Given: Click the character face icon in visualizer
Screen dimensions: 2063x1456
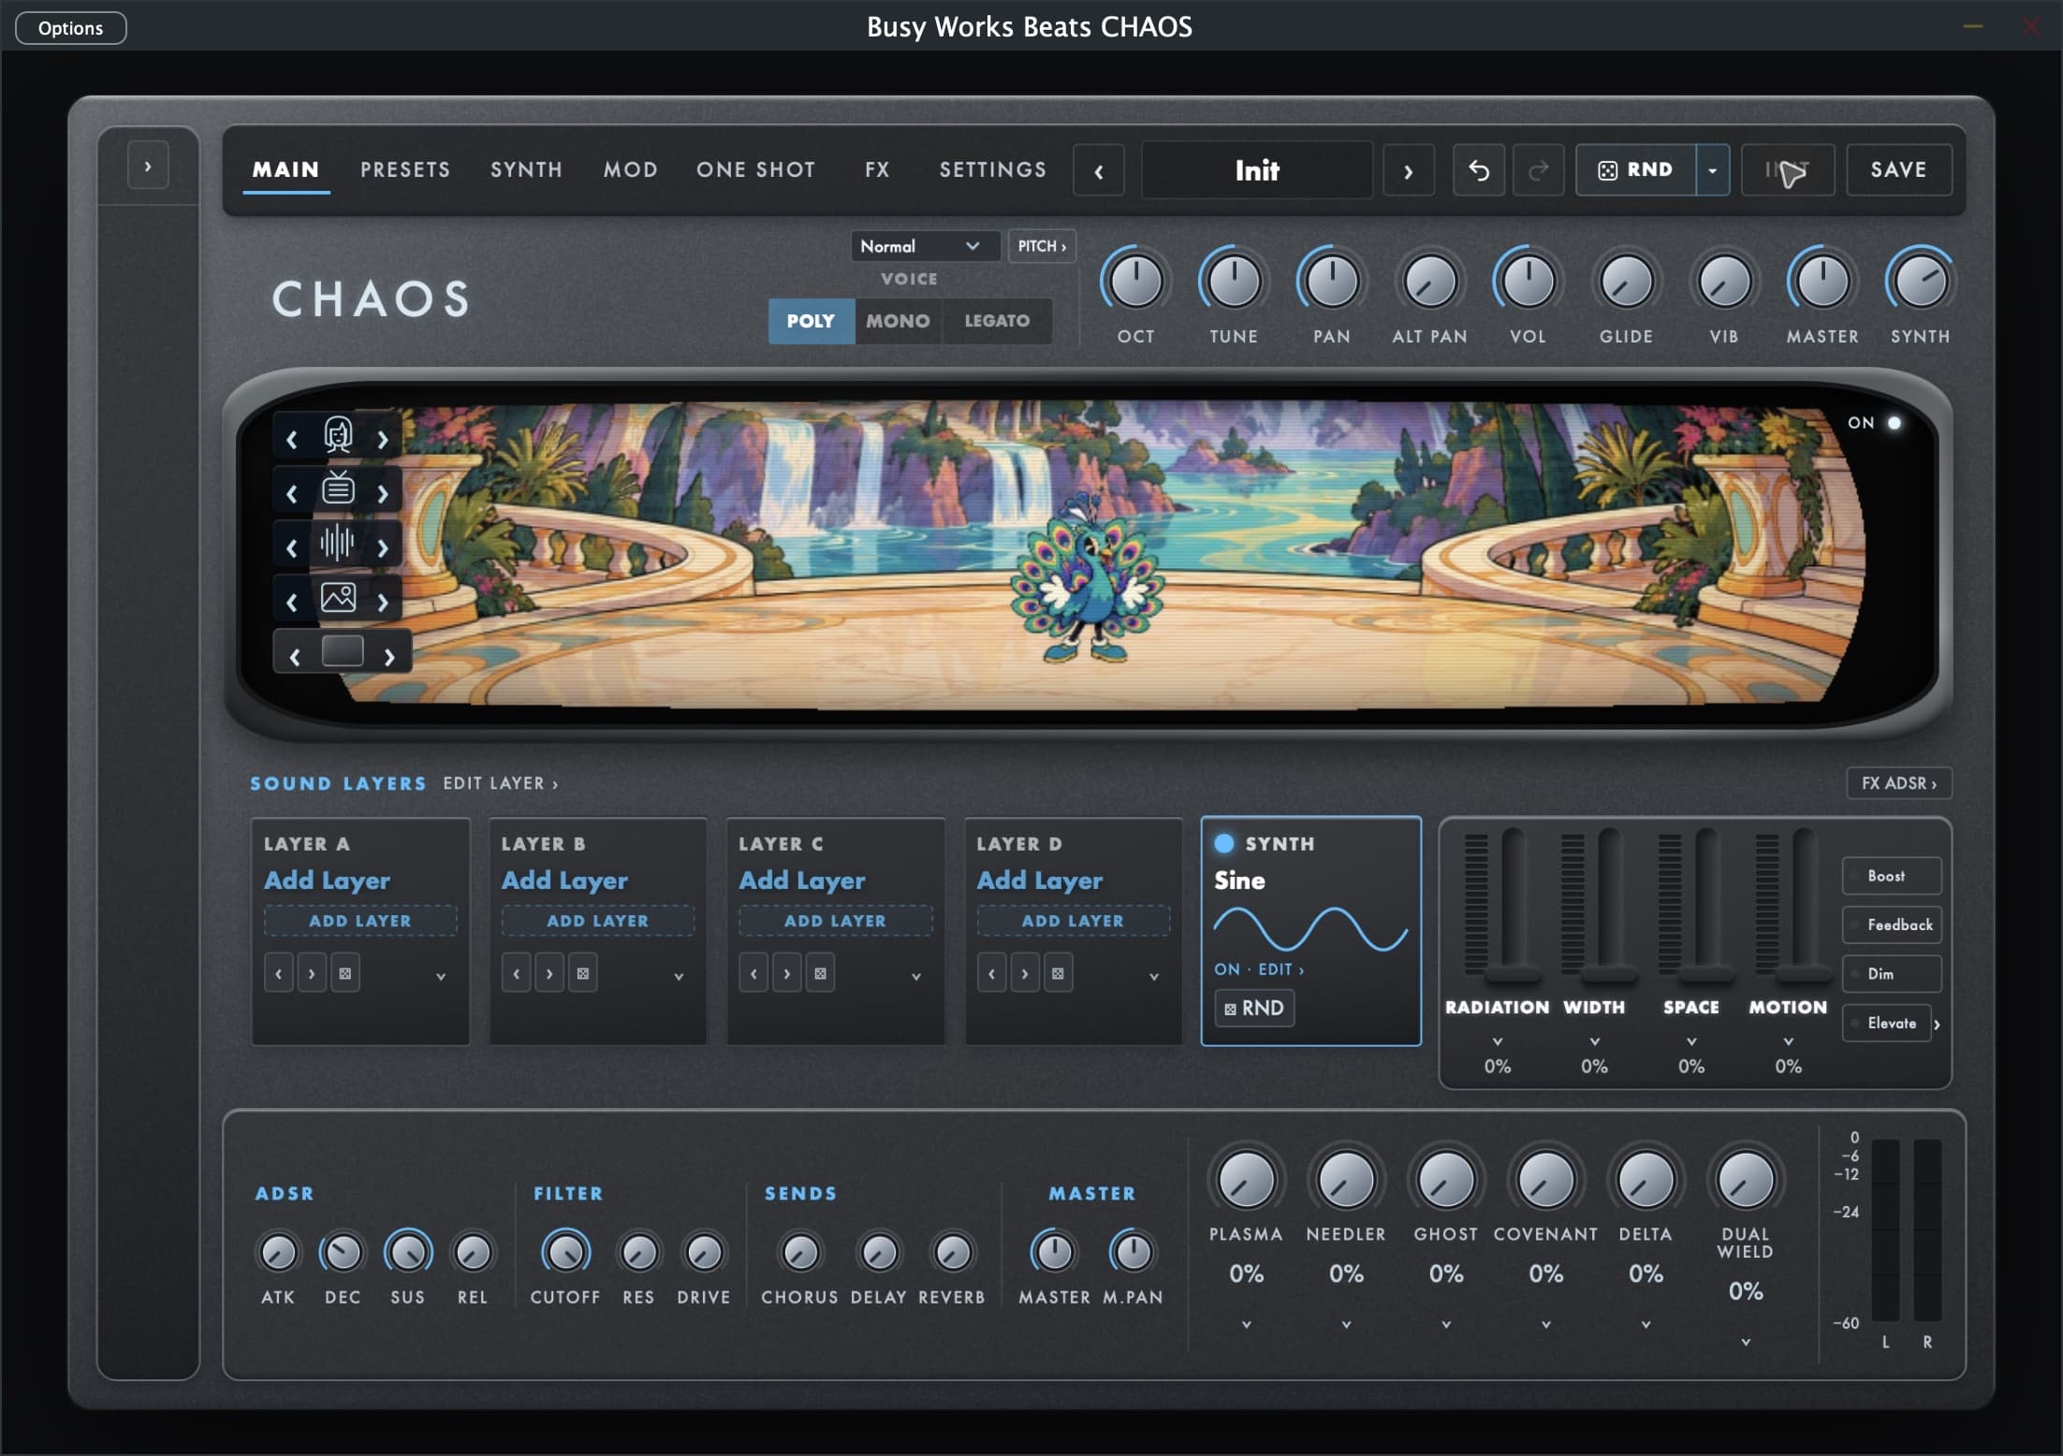Looking at the screenshot, I should tap(338, 436).
